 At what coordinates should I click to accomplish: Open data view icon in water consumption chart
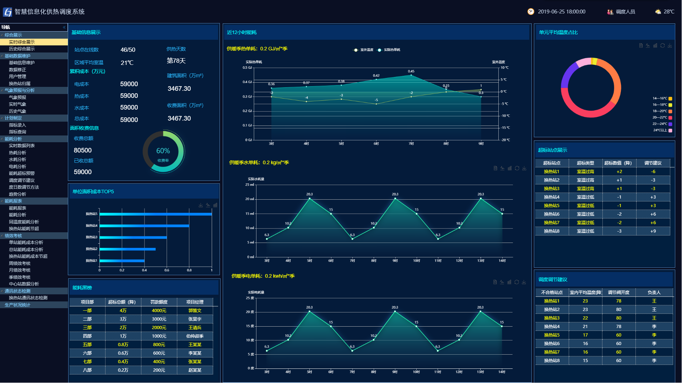point(495,168)
